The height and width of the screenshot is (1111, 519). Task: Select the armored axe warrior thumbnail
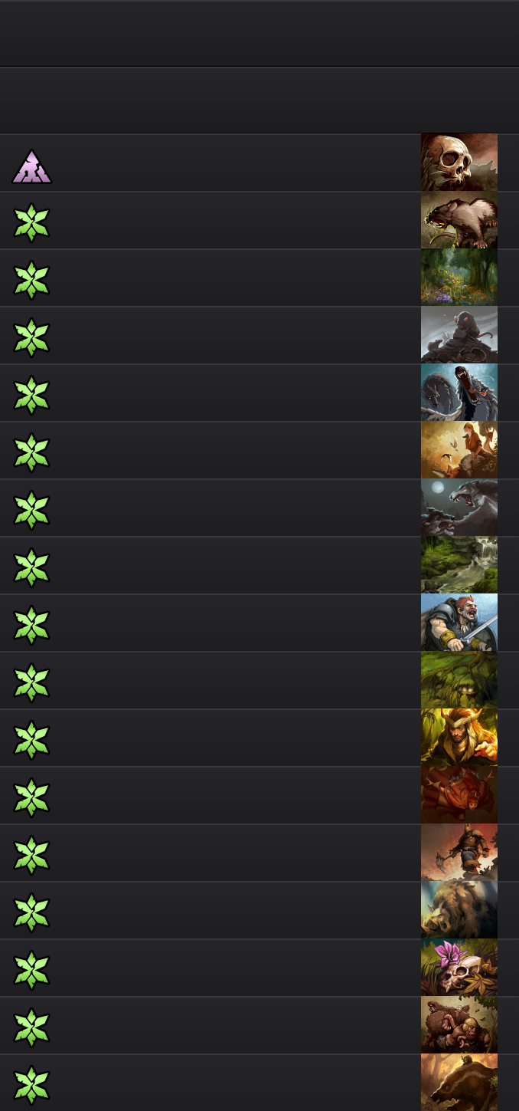coord(459,853)
